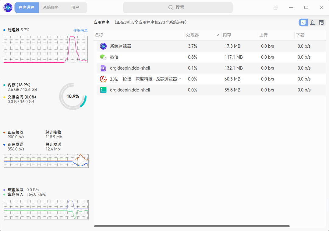Click the 磁盘写入 label
Image resolution: width=329 pixels, height=231 pixels.
[16, 194]
